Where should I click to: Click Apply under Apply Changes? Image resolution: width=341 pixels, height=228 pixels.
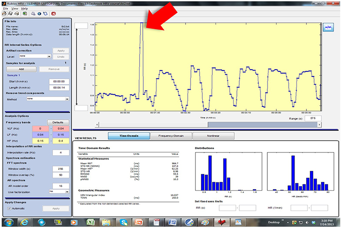(56, 208)
